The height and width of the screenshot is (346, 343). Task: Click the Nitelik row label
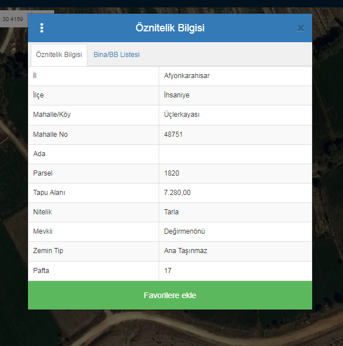[42, 212]
